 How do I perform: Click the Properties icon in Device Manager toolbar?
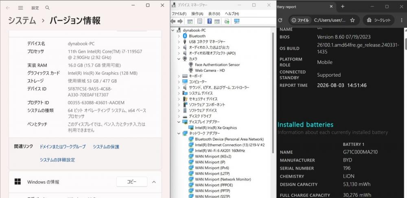tap(199, 21)
